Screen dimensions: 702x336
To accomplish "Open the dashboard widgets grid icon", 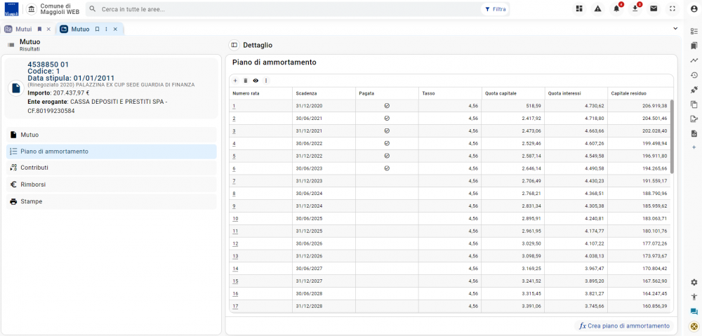I will point(579,8).
